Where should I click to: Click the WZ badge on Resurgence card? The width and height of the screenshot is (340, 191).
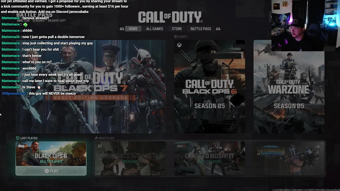pyautogui.click(x=100, y=146)
